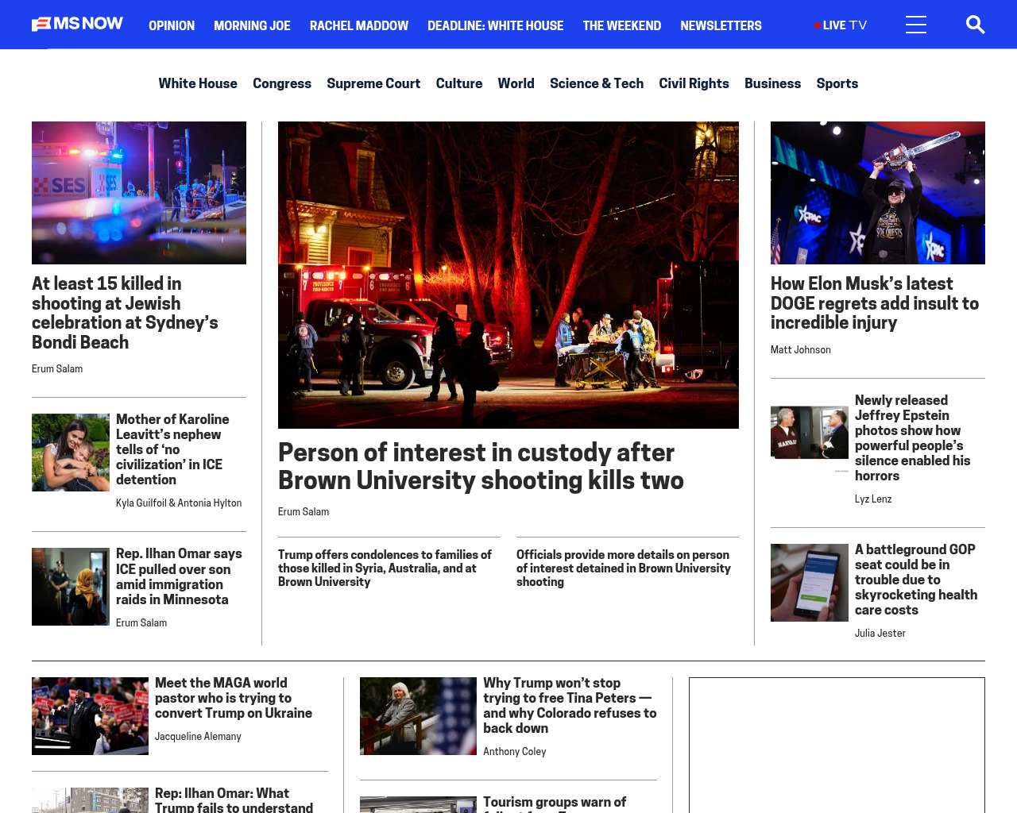Open Rep. Ilhan Omar ICE story

(179, 576)
